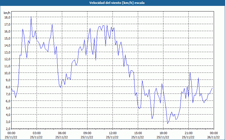Click the 06:00 time axis label
225x140 pixels.
click(x=62, y=133)
